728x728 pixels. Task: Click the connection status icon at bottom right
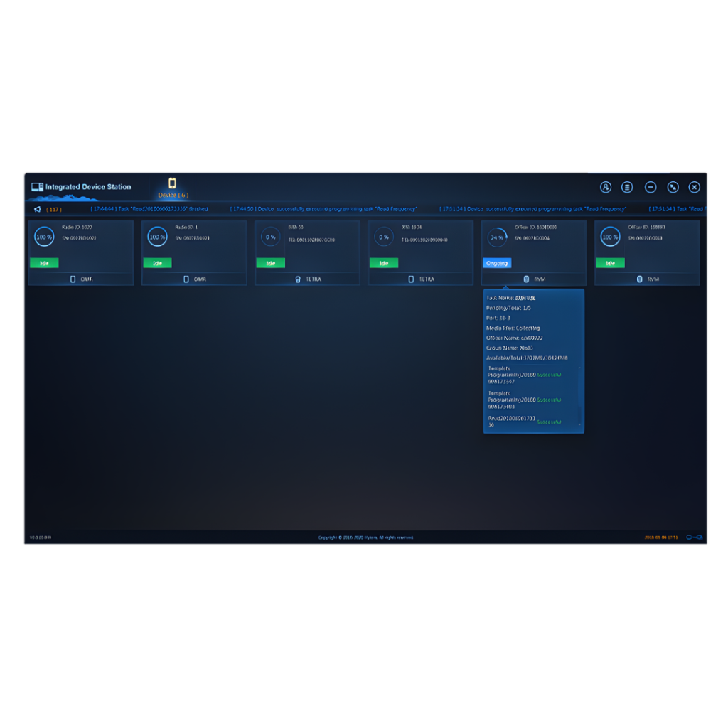[694, 537]
